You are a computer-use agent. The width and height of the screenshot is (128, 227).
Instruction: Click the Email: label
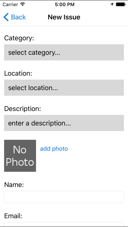[x=13, y=216]
